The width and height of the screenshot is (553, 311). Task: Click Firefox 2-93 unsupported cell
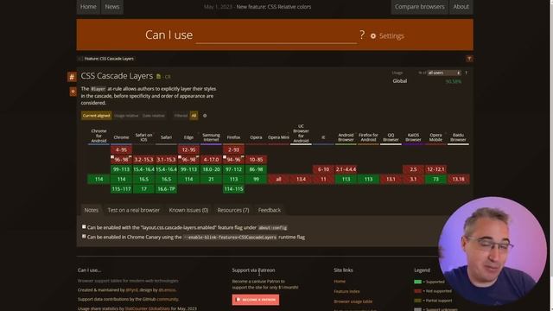[x=233, y=149]
